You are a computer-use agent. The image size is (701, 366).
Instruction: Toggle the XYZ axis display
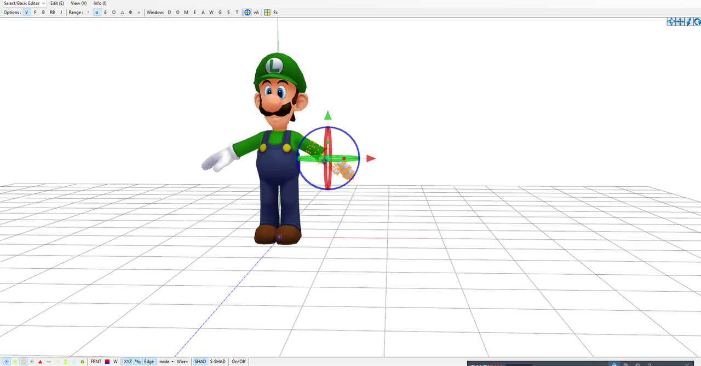click(128, 362)
